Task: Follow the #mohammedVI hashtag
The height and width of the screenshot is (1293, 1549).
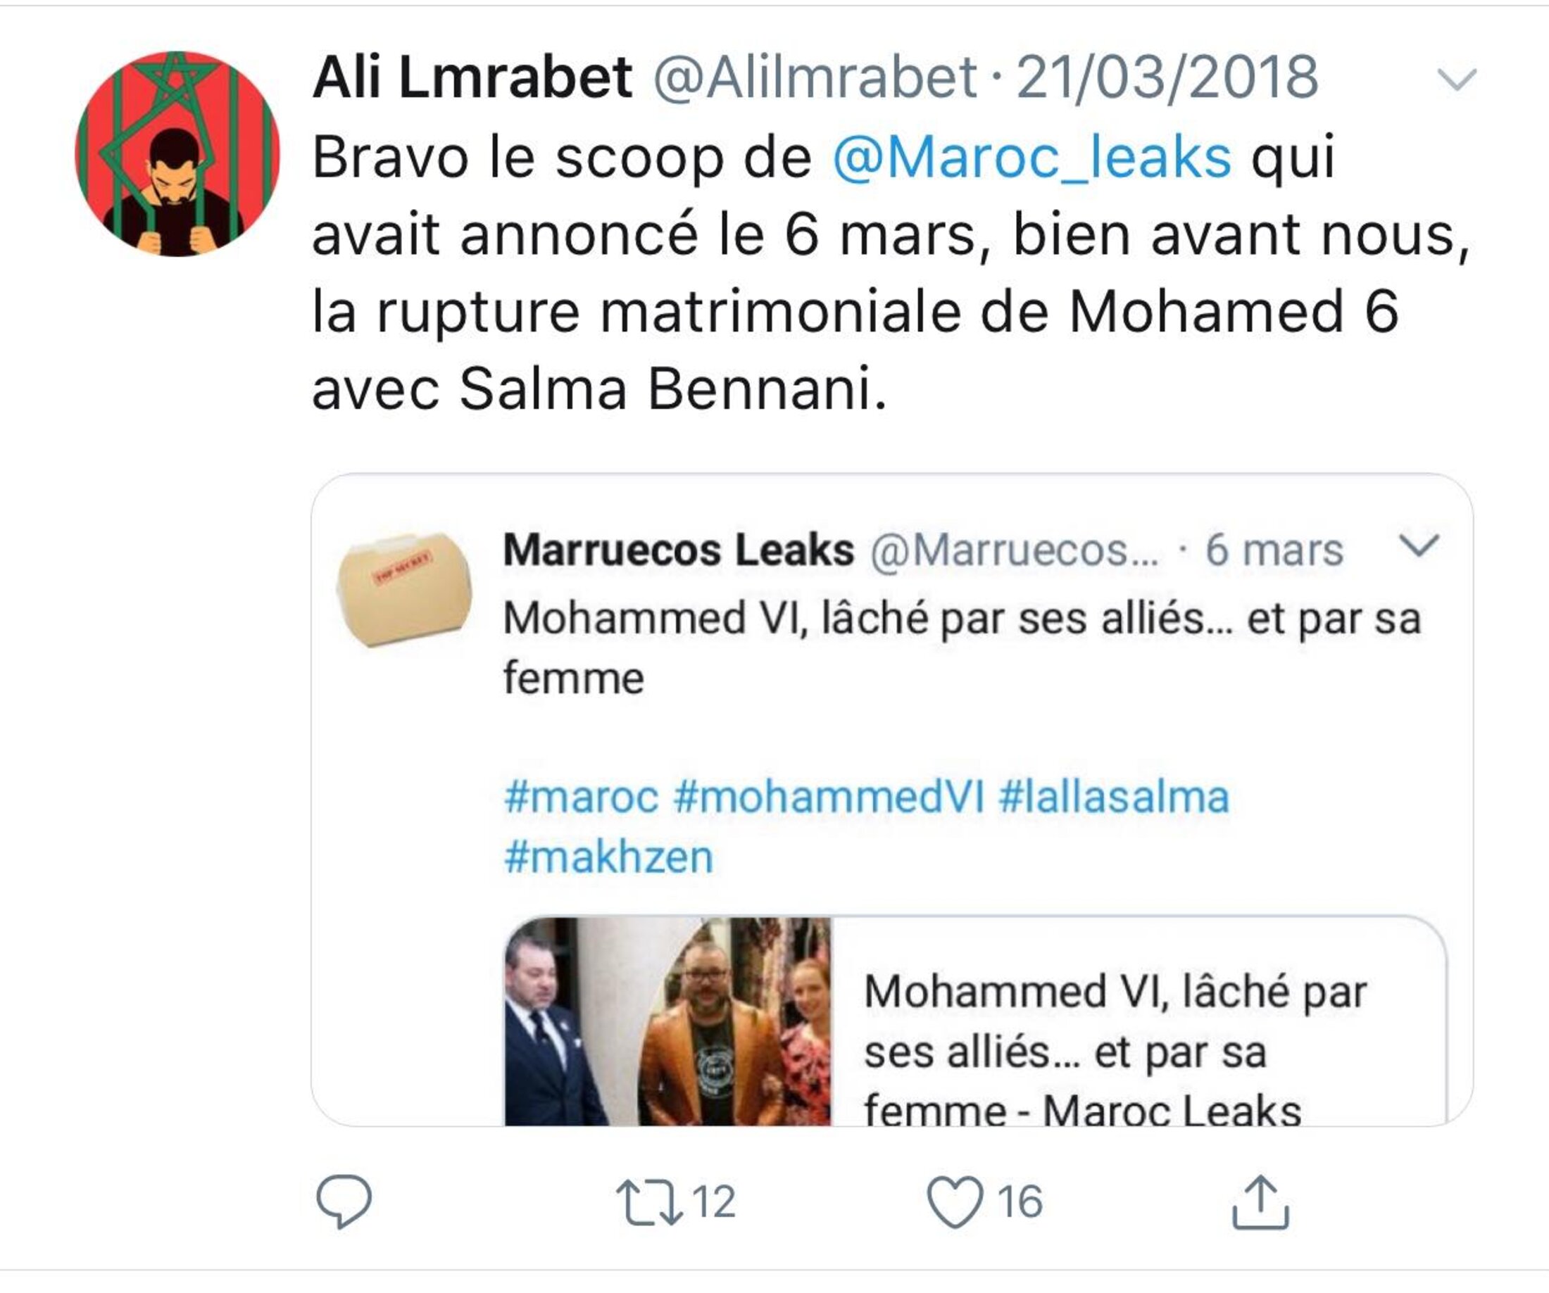Action: [828, 797]
